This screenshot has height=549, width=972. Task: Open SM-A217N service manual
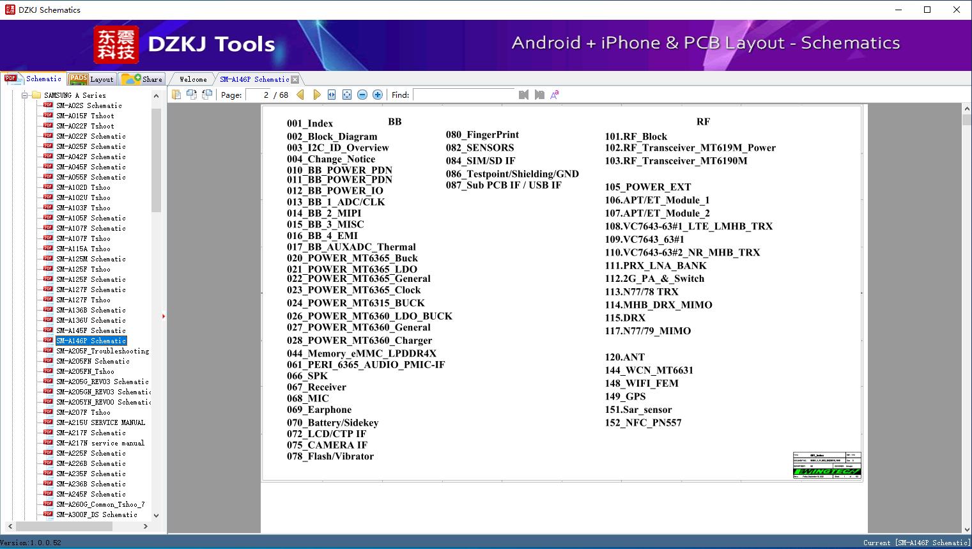tap(100, 443)
